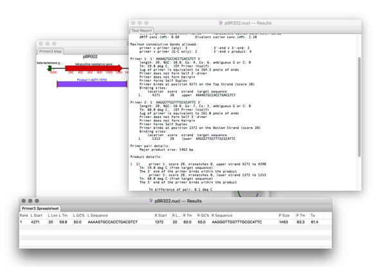
Task: Click the R Sequence column header
Action: click(x=222, y=216)
